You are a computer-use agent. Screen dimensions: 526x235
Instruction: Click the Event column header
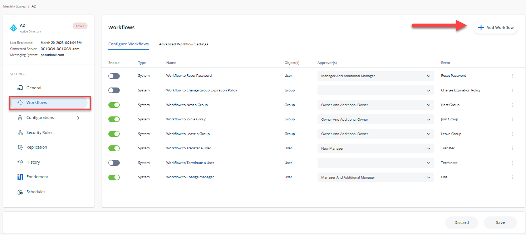click(446, 63)
